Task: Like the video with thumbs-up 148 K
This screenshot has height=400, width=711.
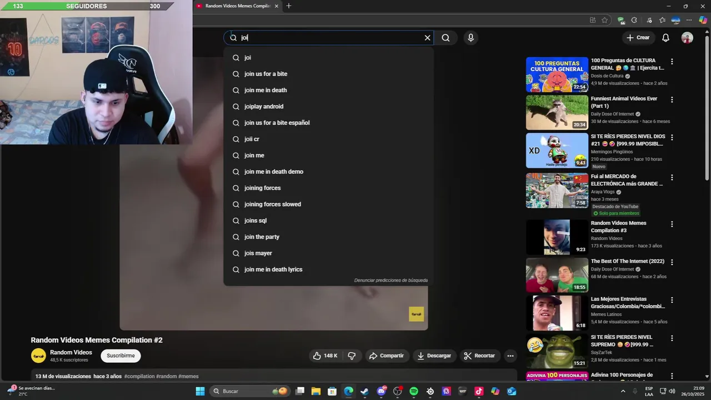Action: click(325, 356)
